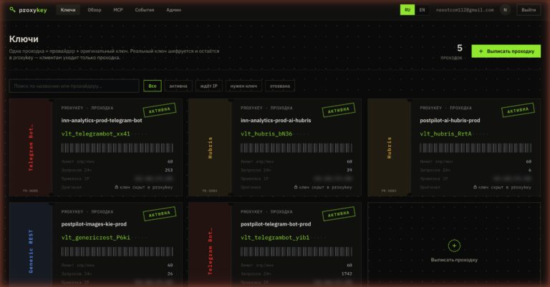Switch language to RU
Image resolution: width=550 pixels, height=287 pixels.
[x=407, y=10]
